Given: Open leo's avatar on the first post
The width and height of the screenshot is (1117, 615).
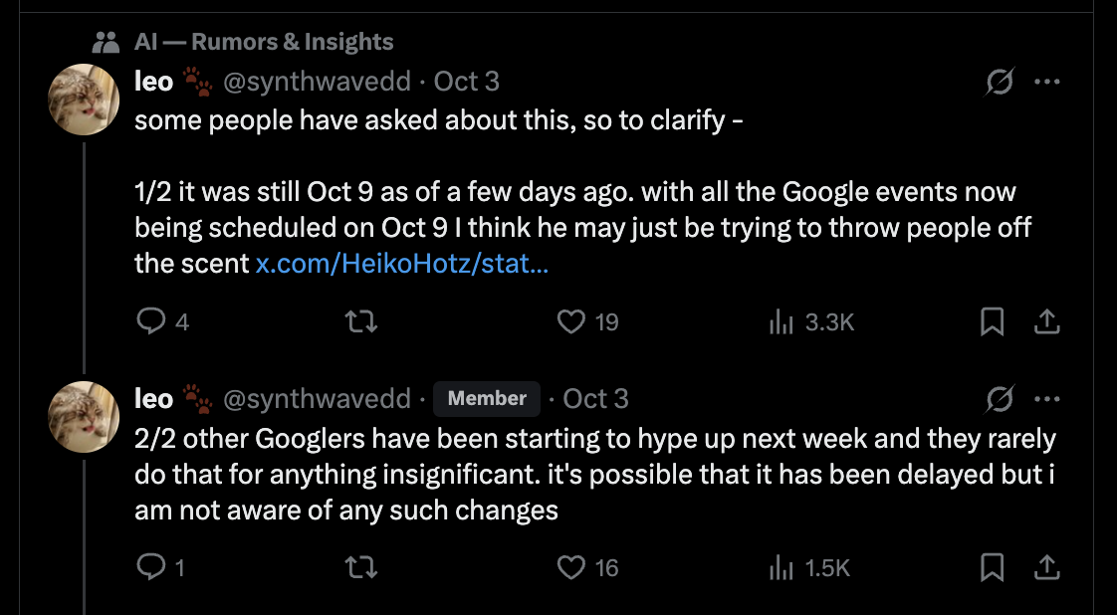Looking at the screenshot, I should coord(84,100).
